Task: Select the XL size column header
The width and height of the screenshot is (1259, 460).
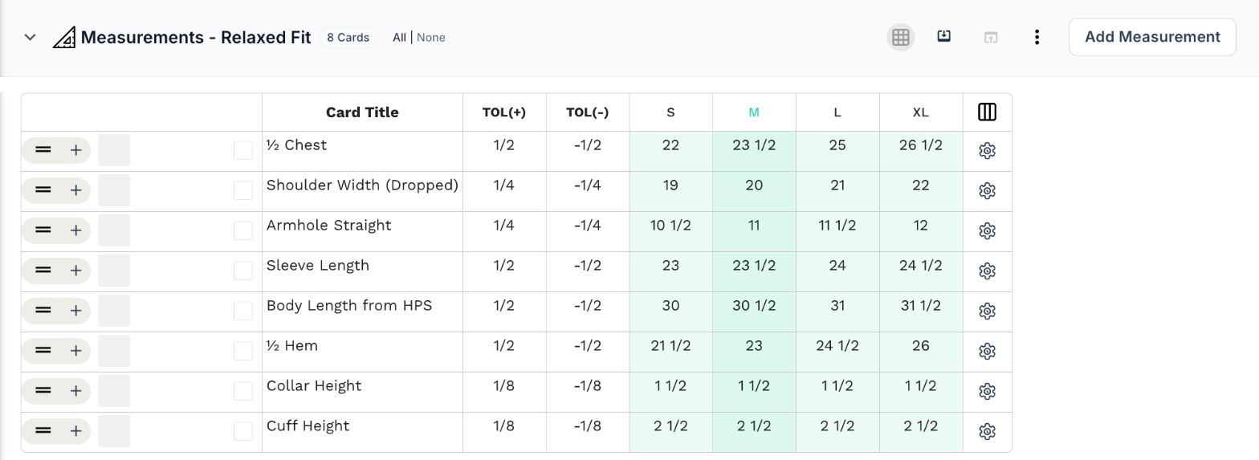Action: pos(921,112)
